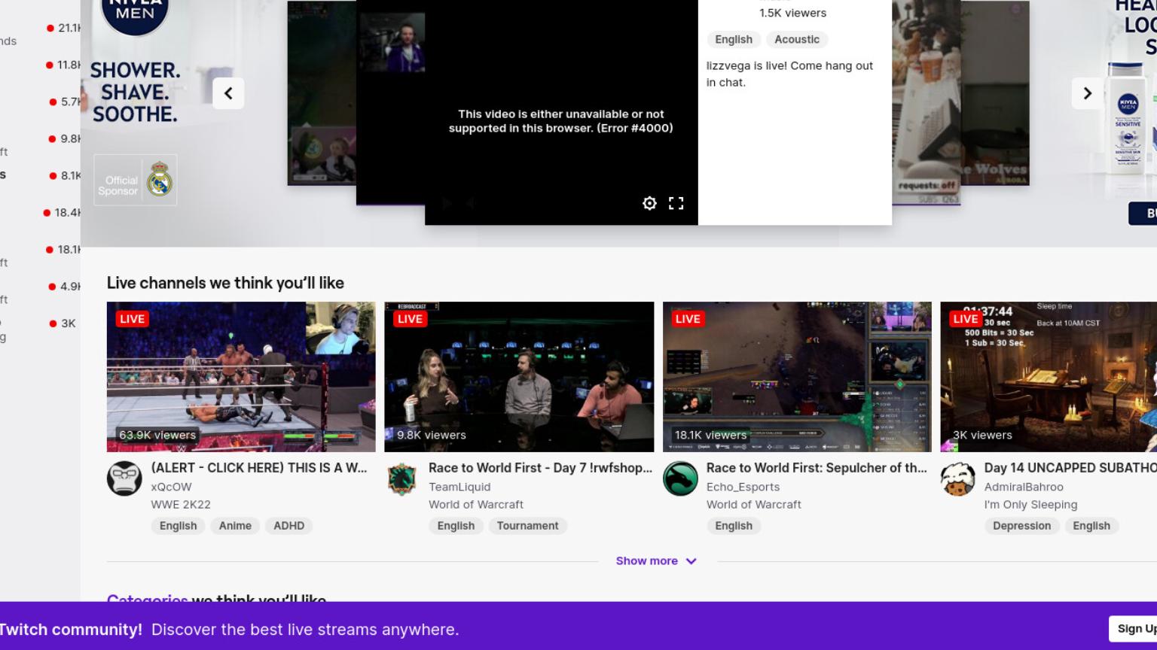Open the Real Madrid Official Sponsor badge
1157x650 pixels.
click(136, 180)
